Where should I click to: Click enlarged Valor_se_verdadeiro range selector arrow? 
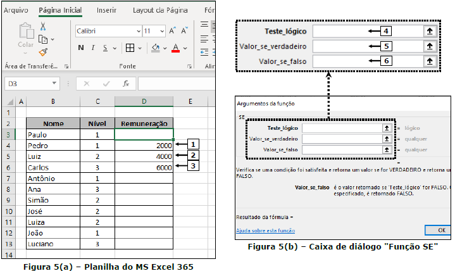(430, 46)
